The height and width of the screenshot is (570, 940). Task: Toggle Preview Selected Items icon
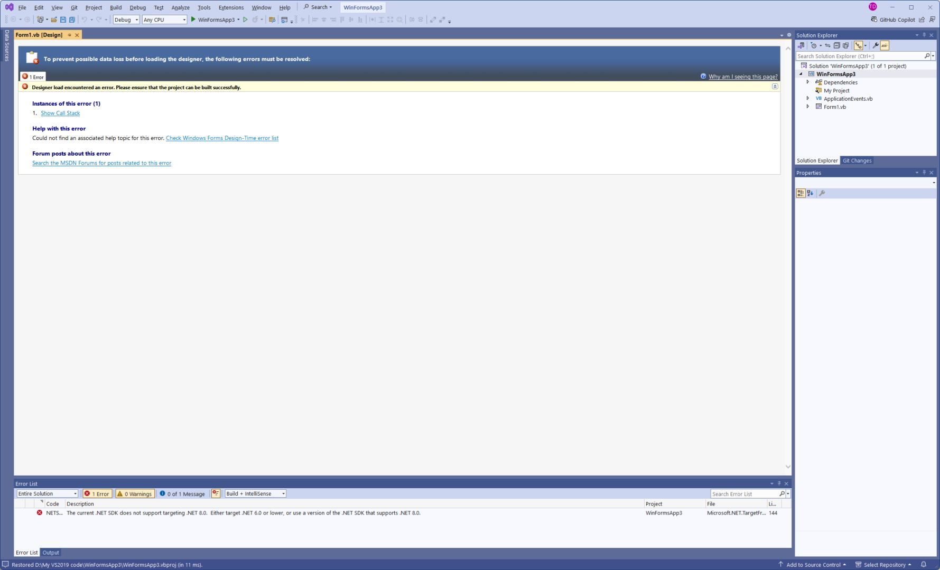885,45
